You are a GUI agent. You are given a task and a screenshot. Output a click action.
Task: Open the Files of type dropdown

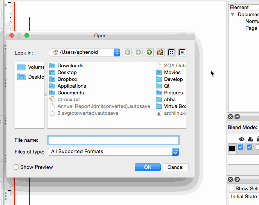[175, 152]
